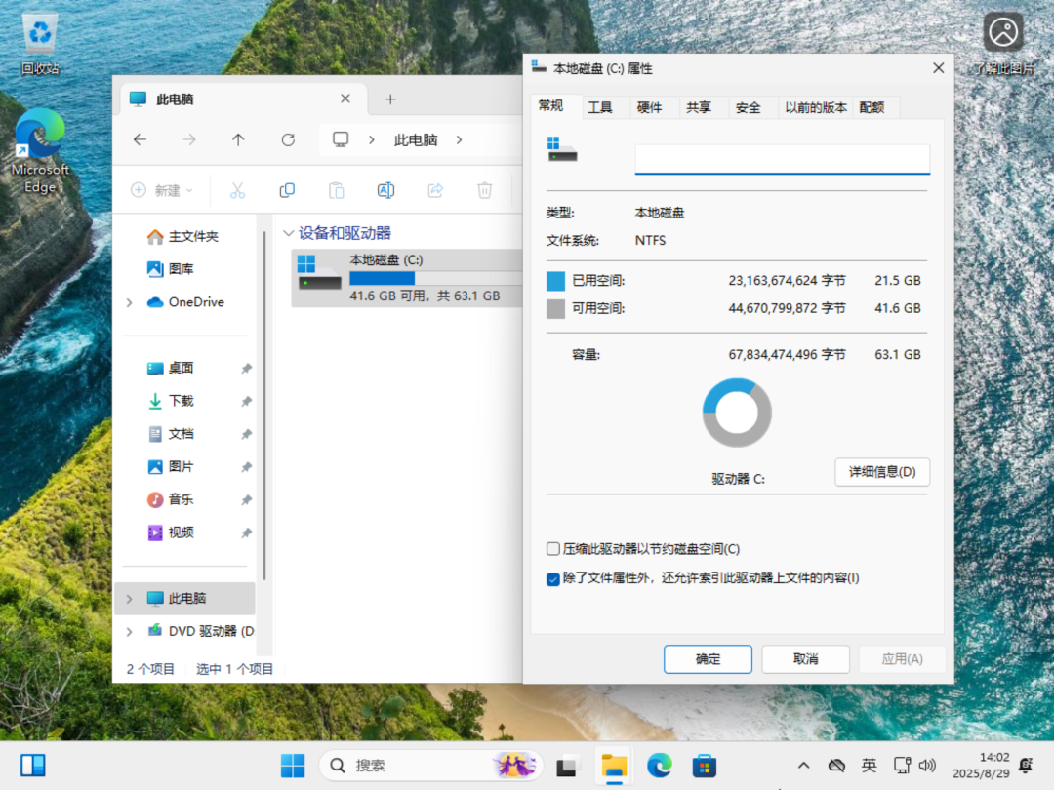1054x790 pixels.
Task: Click the taskbar search box
Action: 430,766
